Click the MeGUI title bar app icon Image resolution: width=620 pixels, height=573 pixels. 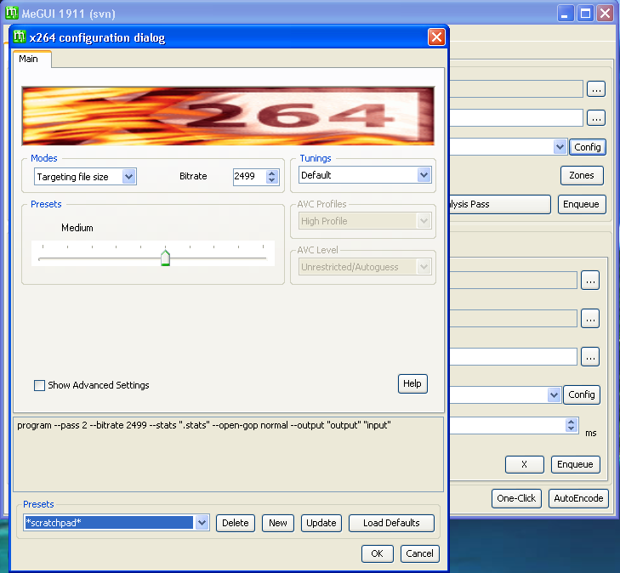(x=11, y=13)
